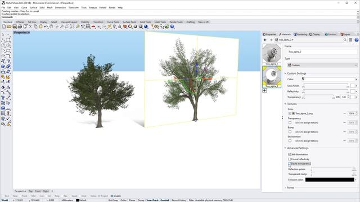360x202 pixels.
Task: Enable the Environment texture checkbox
Action: coord(290,141)
